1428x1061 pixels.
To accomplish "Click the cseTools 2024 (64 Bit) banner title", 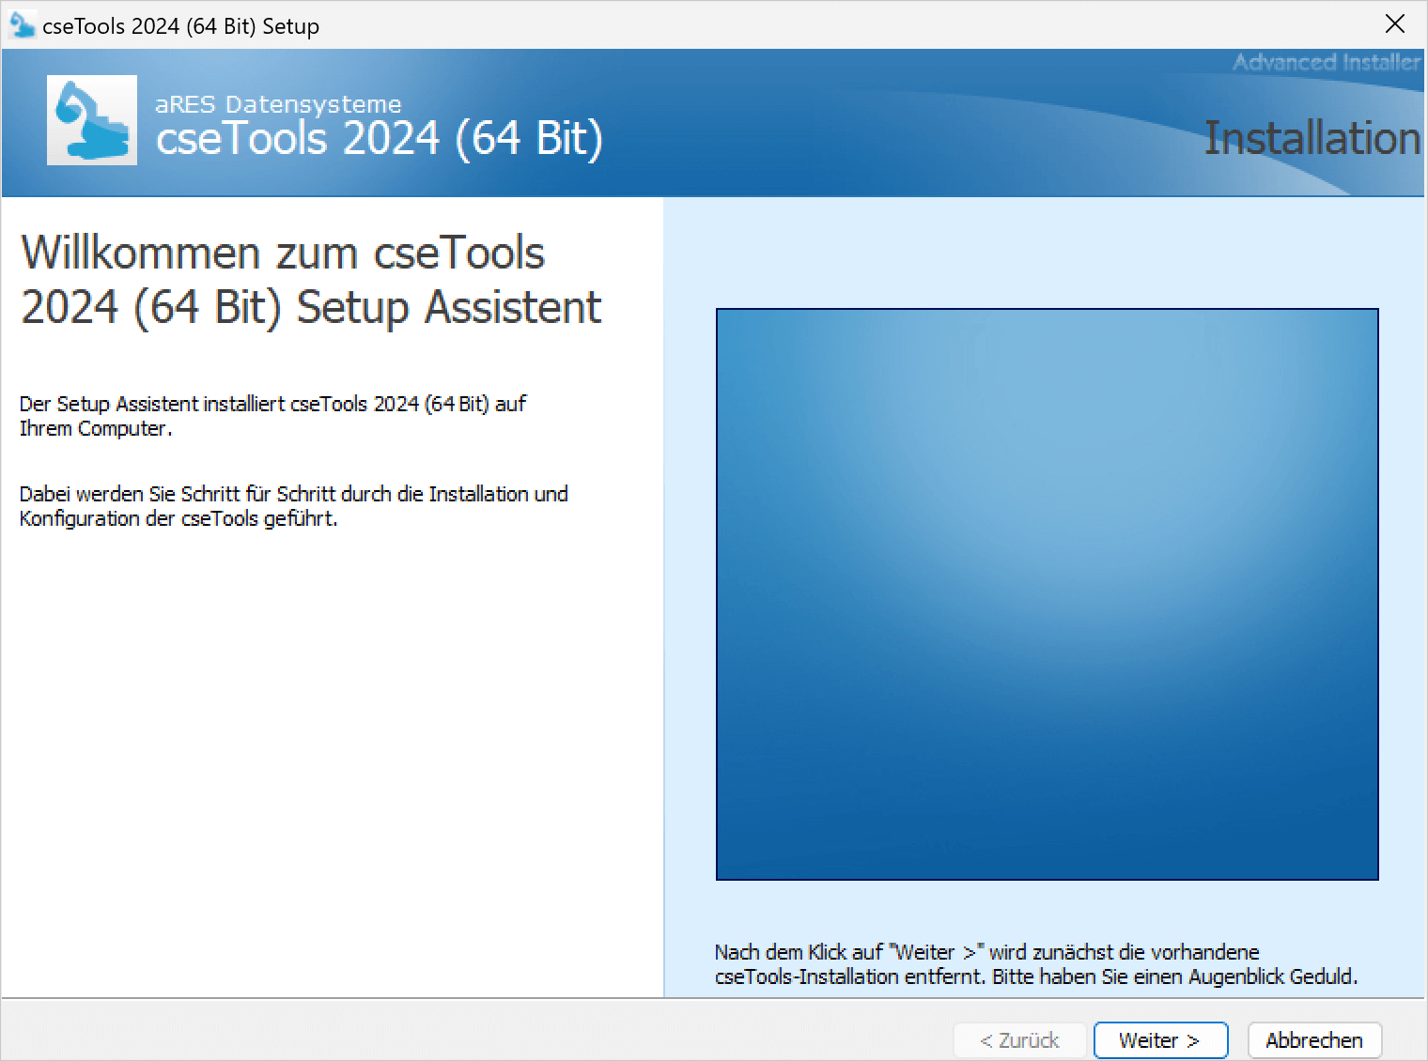I will [379, 139].
